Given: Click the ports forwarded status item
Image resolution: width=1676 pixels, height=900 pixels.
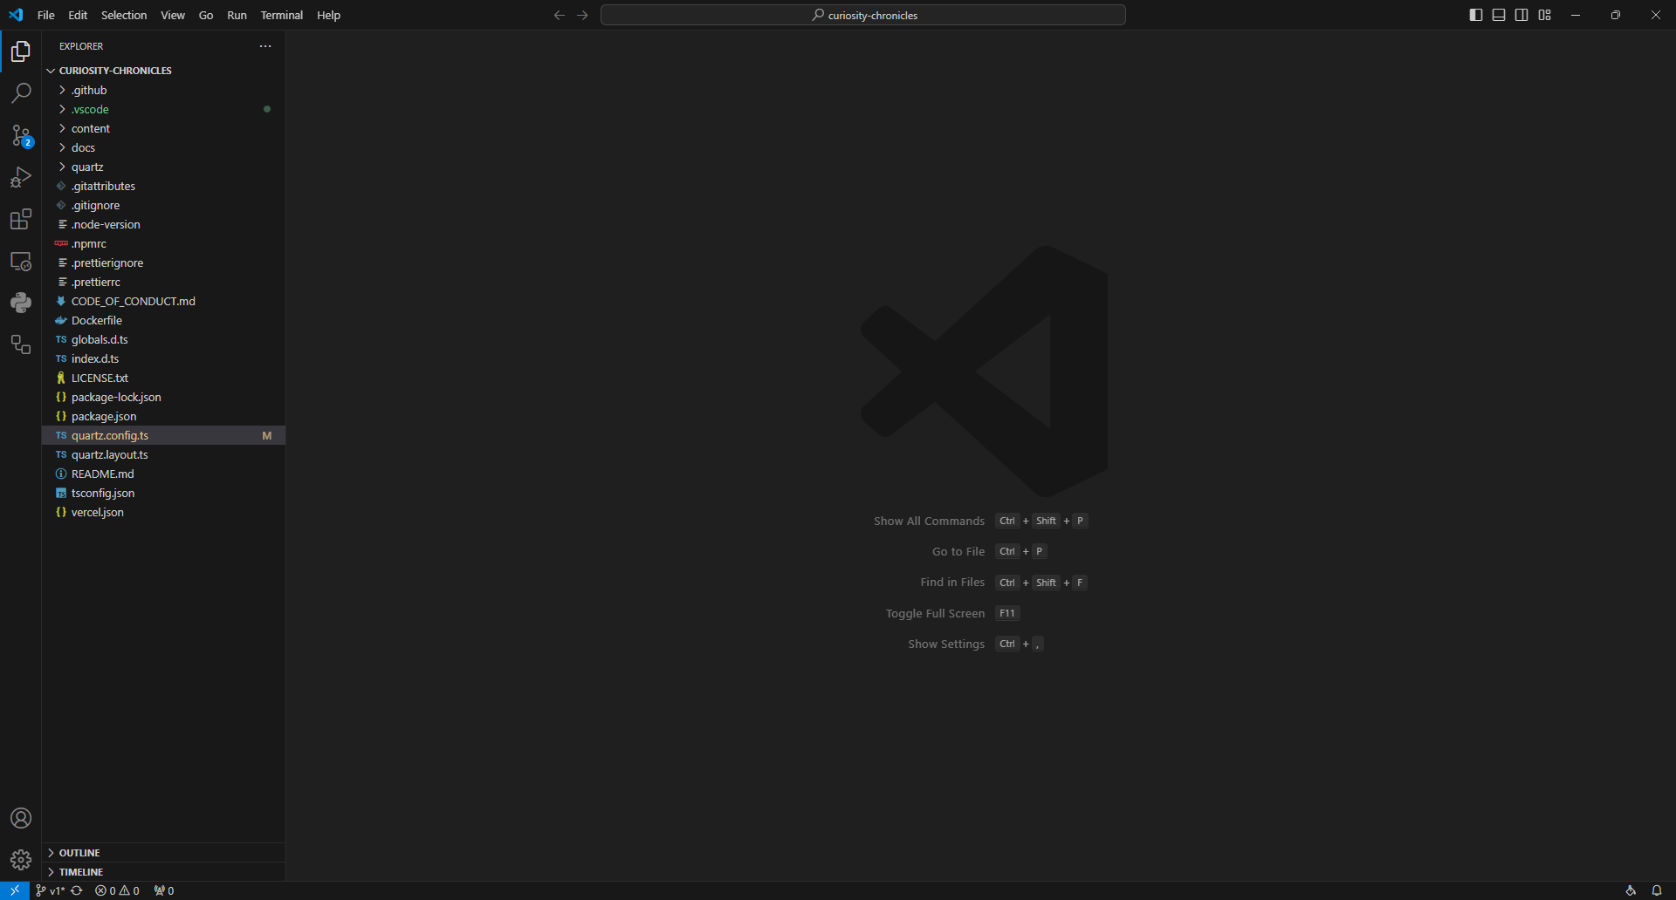Looking at the screenshot, I should [164, 890].
